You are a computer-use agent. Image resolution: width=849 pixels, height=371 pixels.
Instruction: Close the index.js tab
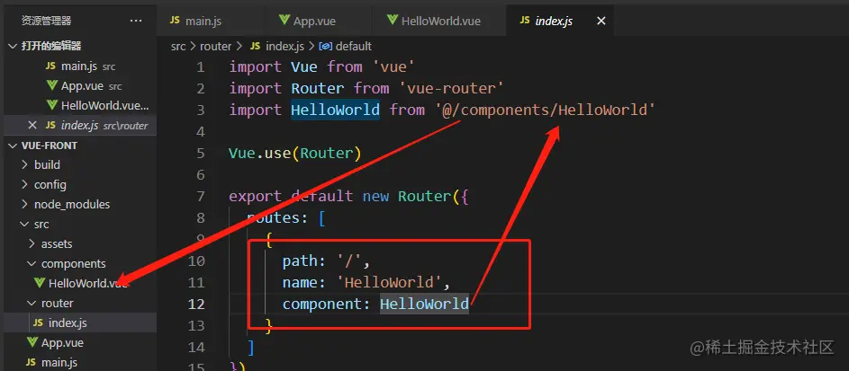pyautogui.click(x=601, y=21)
